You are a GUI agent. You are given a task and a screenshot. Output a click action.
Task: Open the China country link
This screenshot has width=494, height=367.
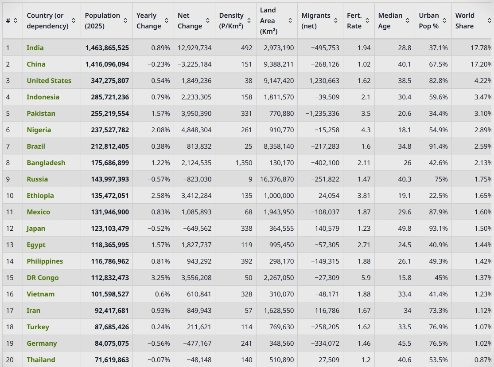36,64
